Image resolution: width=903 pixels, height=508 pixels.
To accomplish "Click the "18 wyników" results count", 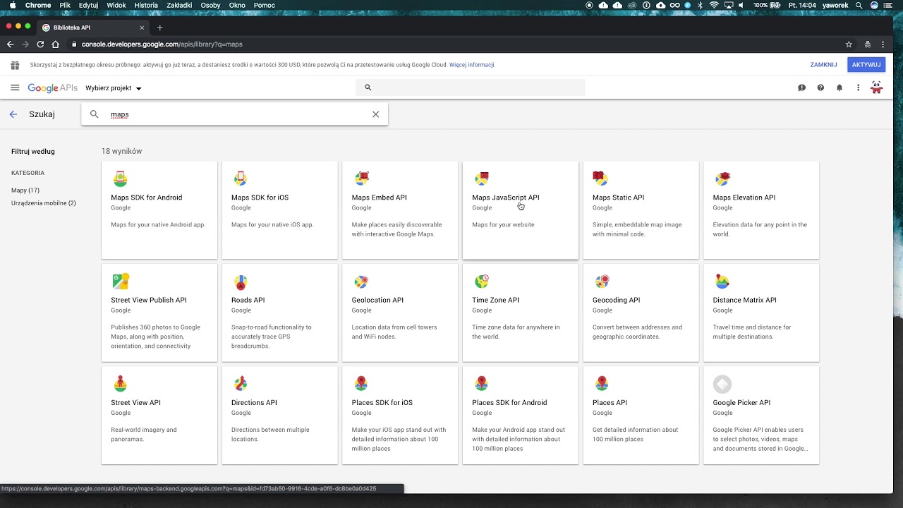I will click(121, 151).
